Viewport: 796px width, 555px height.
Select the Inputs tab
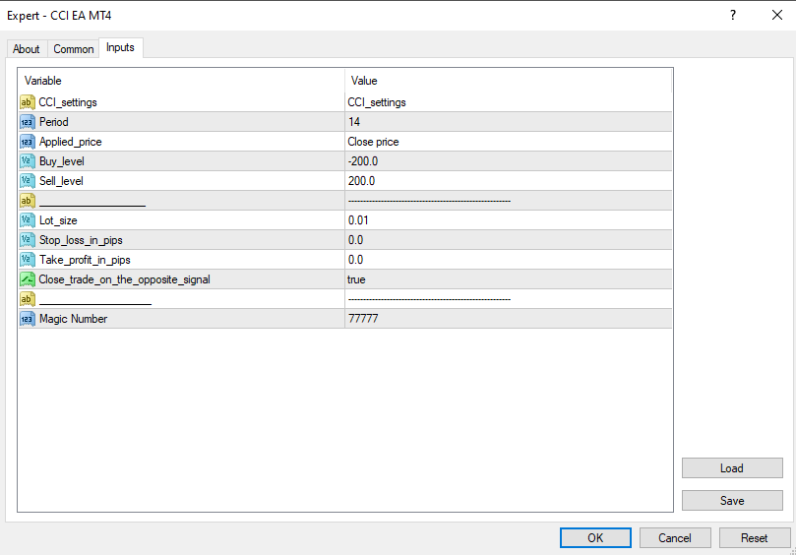click(x=120, y=48)
